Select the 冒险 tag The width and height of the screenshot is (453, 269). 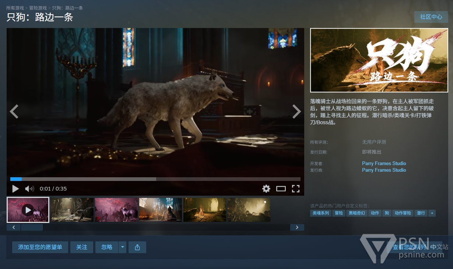point(339,213)
